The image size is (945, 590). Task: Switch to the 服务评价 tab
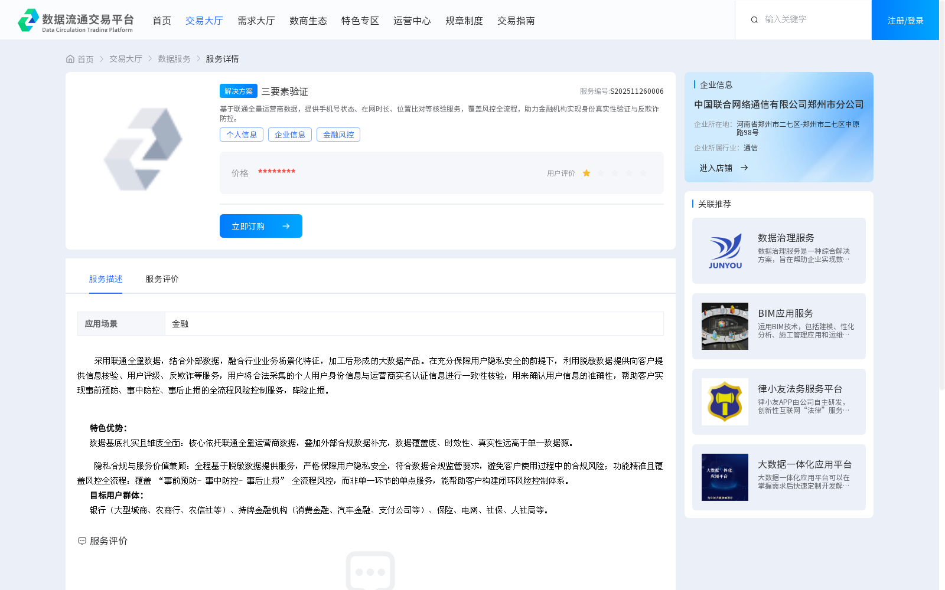[x=162, y=279]
